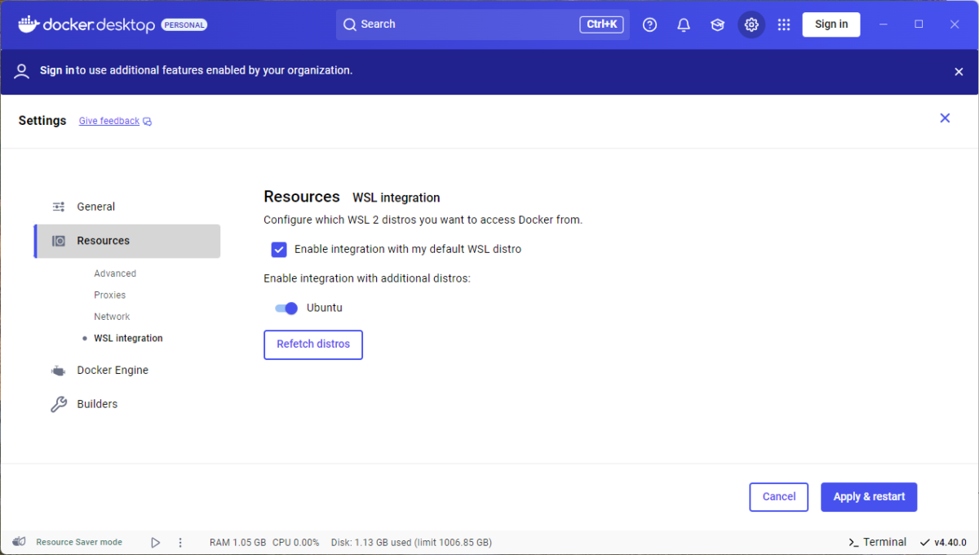The width and height of the screenshot is (979, 555).
Task: Apply & restart the settings
Action: pos(869,497)
